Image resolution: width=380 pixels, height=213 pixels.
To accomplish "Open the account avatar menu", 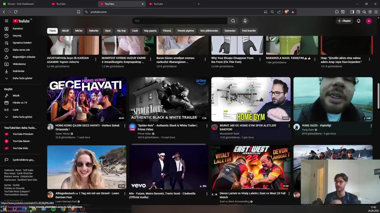I will (369, 21).
